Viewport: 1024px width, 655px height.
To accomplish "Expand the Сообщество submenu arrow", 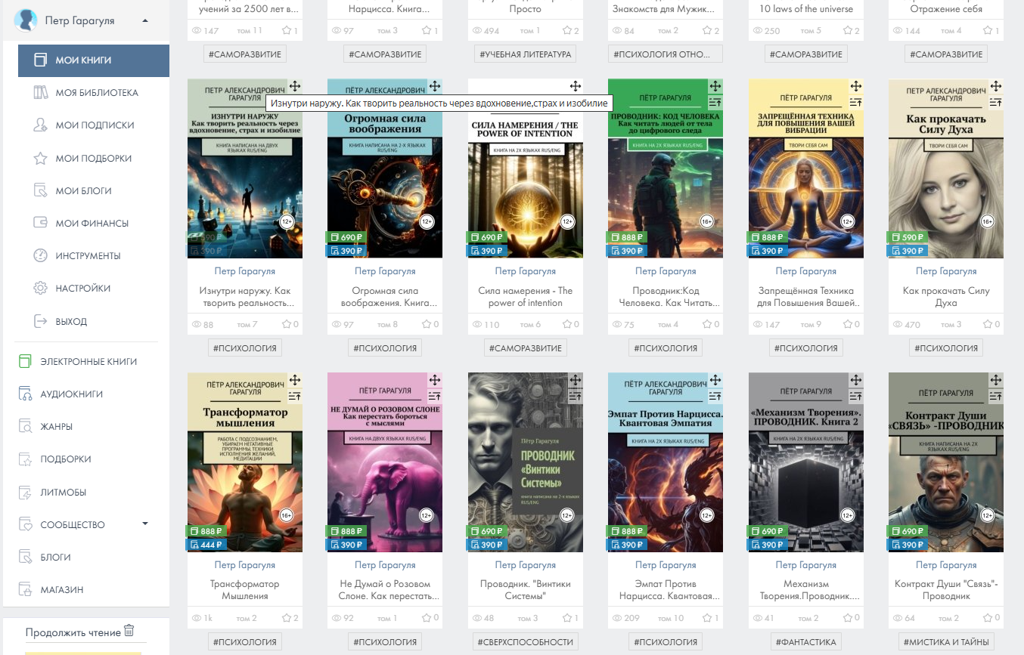I will pos(145,524).
